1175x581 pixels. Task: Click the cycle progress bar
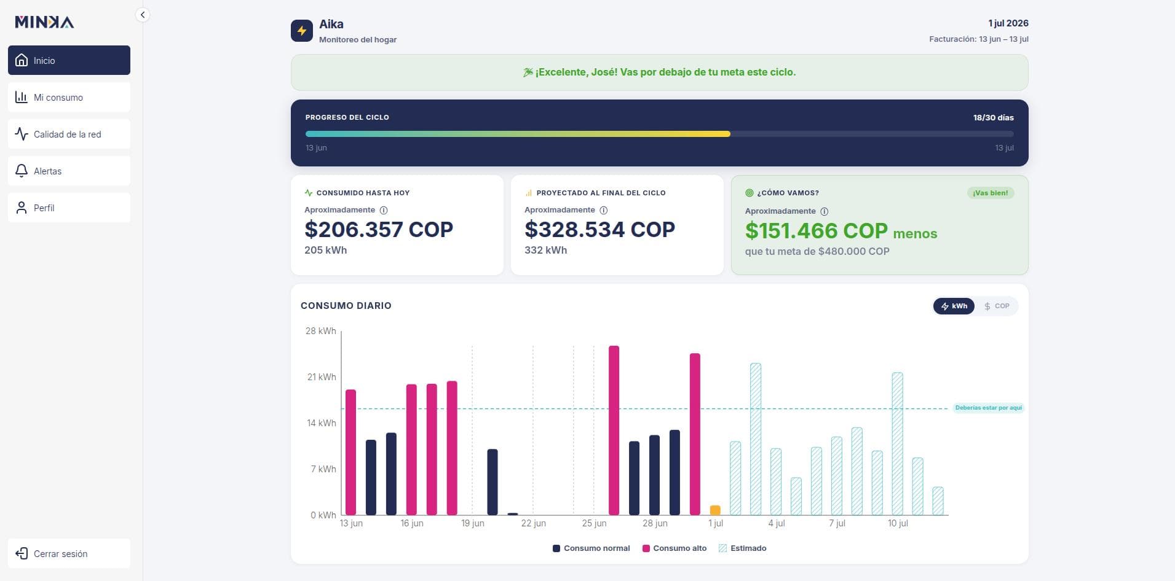[x=659, y=134]
